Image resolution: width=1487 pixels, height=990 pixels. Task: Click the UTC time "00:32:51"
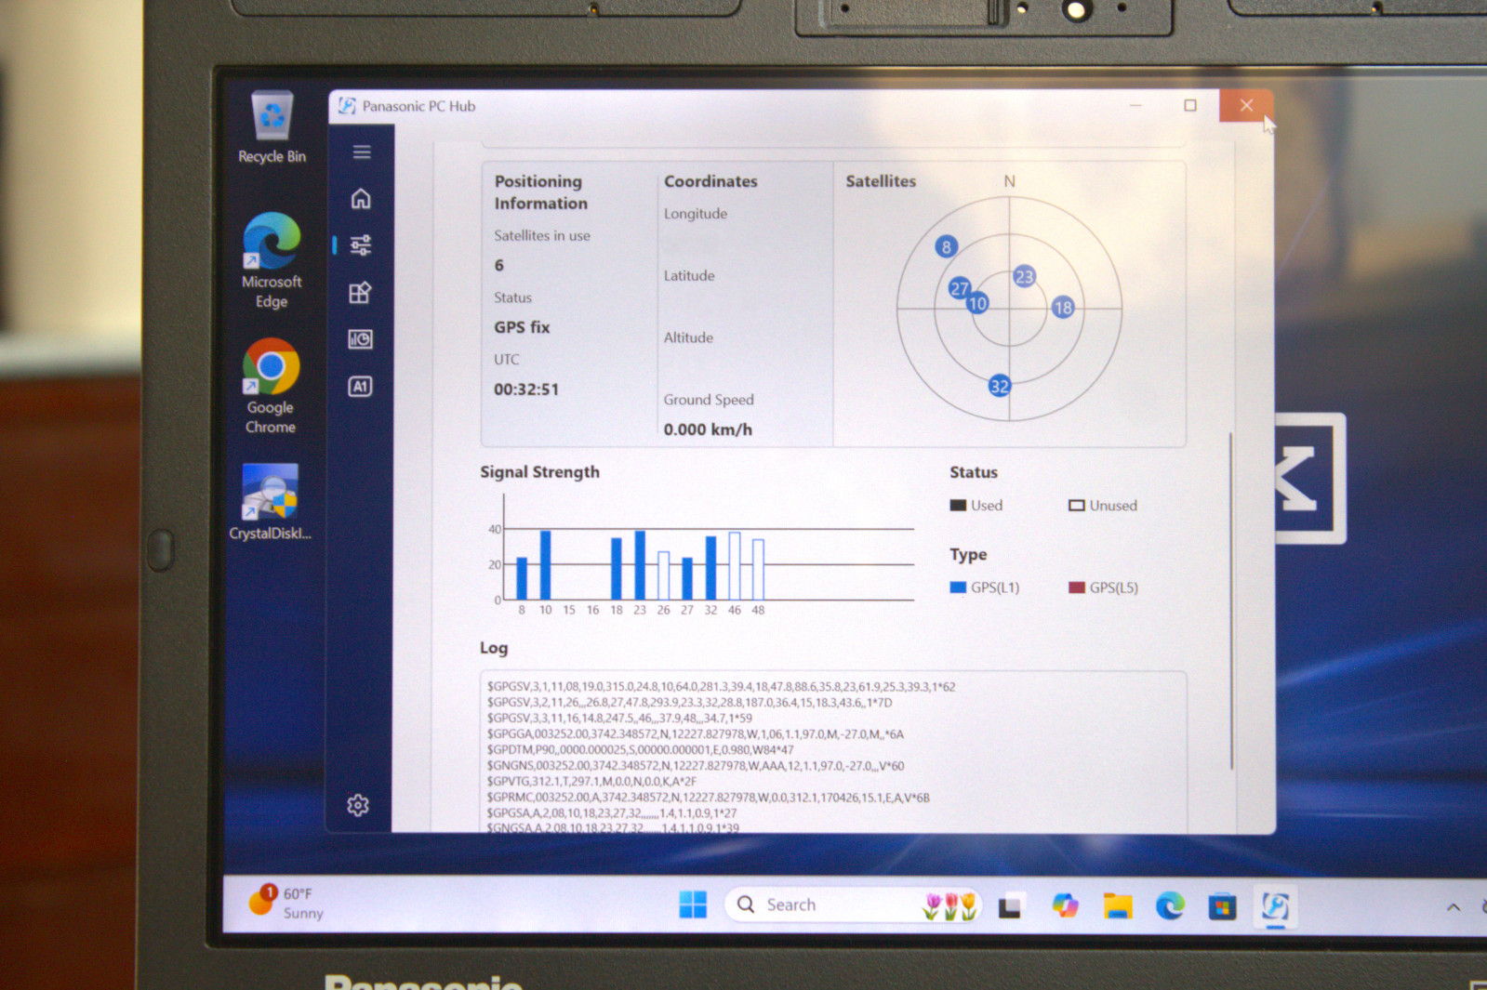coord(526,389)
